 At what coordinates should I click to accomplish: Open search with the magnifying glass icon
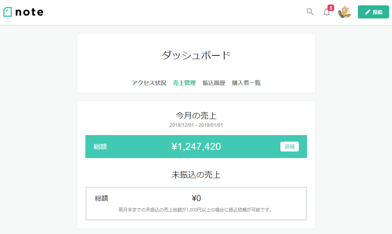pos(310,12)
